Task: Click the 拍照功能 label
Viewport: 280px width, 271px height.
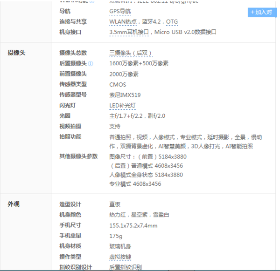Action: [x=70, y=137]
